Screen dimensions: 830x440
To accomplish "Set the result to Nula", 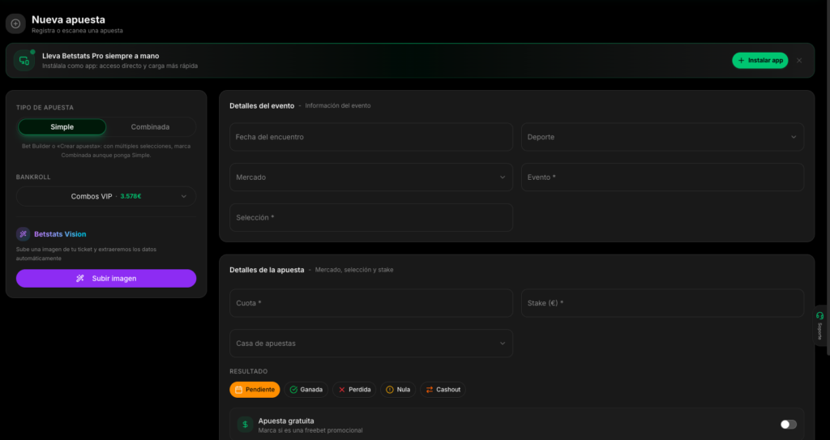I will pyautogui.click(x=398, y=390).
